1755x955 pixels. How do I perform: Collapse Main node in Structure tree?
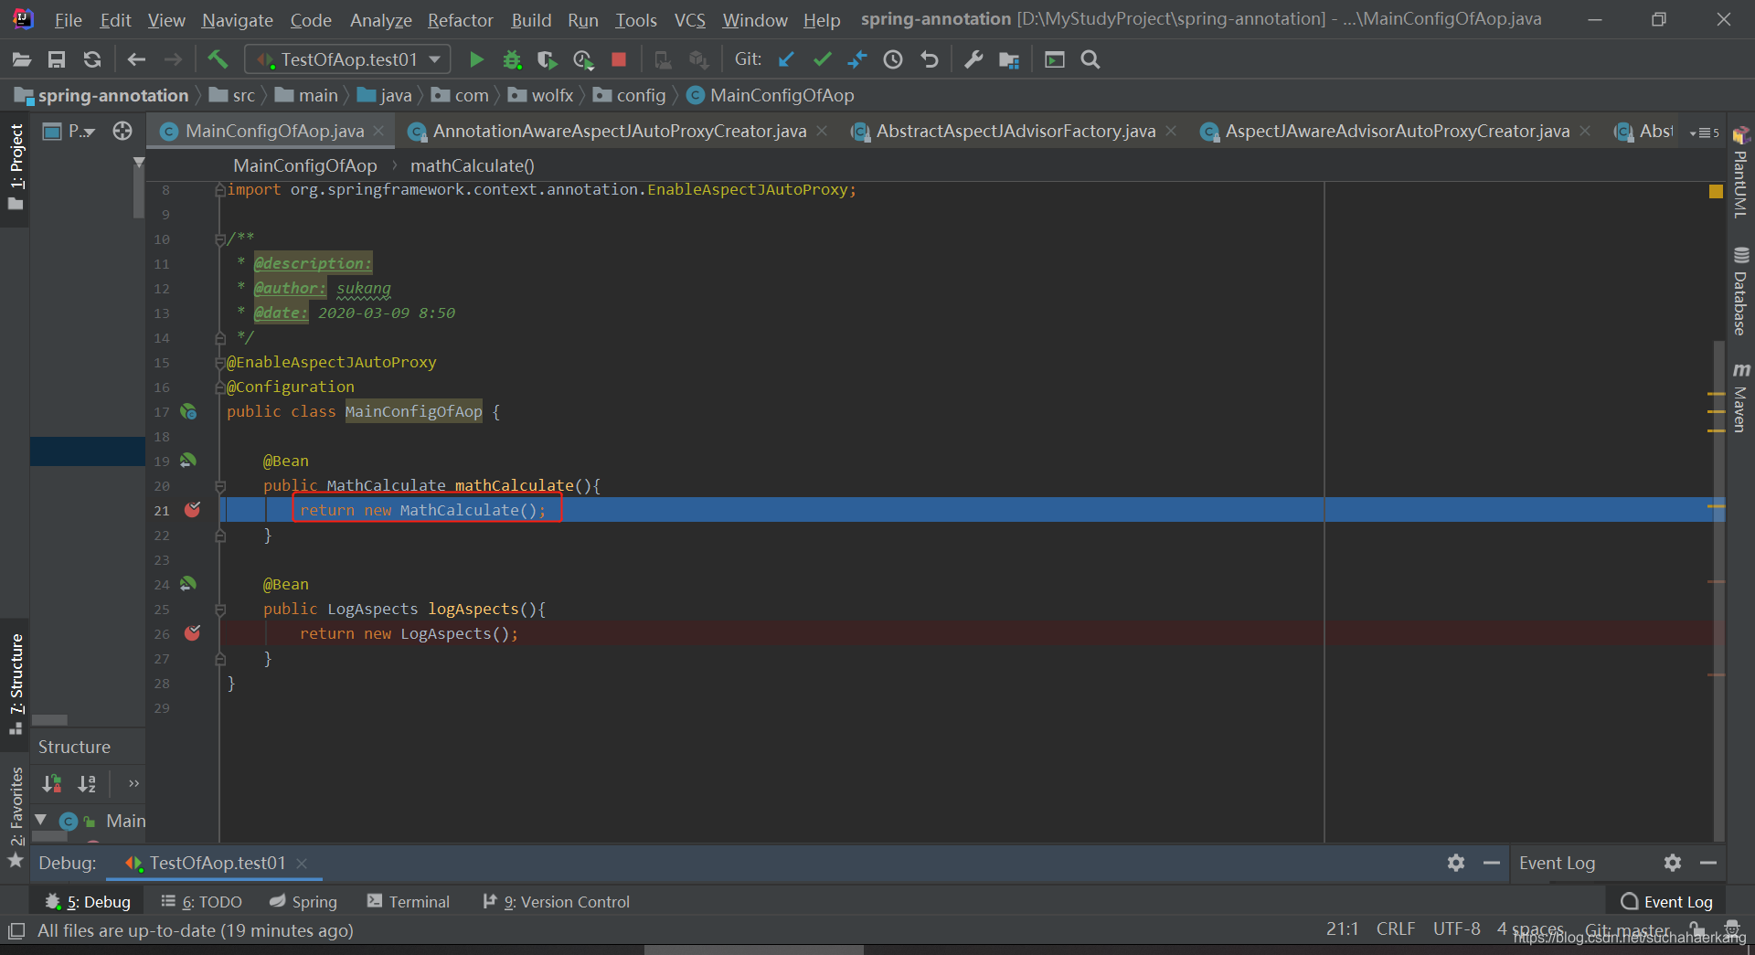pyautogui.click(x=41, y=820)
